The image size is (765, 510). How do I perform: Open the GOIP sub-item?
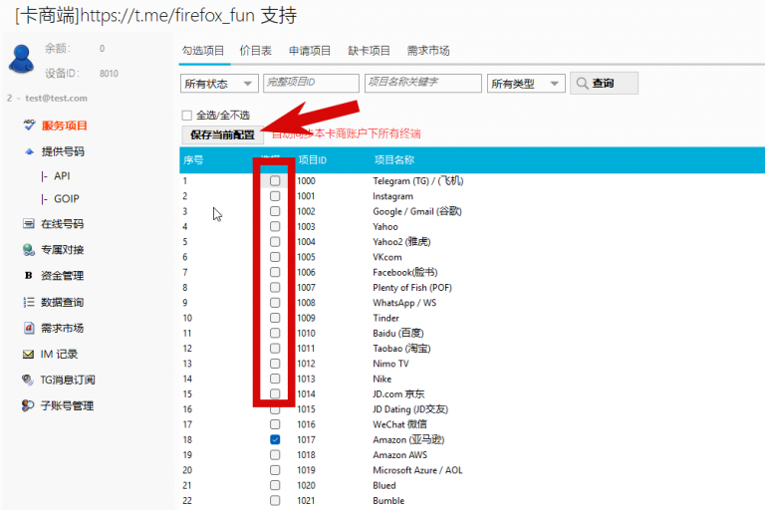67,198
